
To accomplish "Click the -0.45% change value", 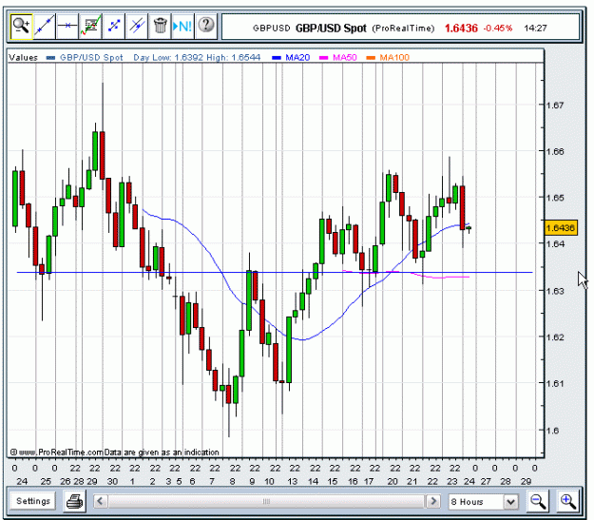I will click(x=498, y=29).
